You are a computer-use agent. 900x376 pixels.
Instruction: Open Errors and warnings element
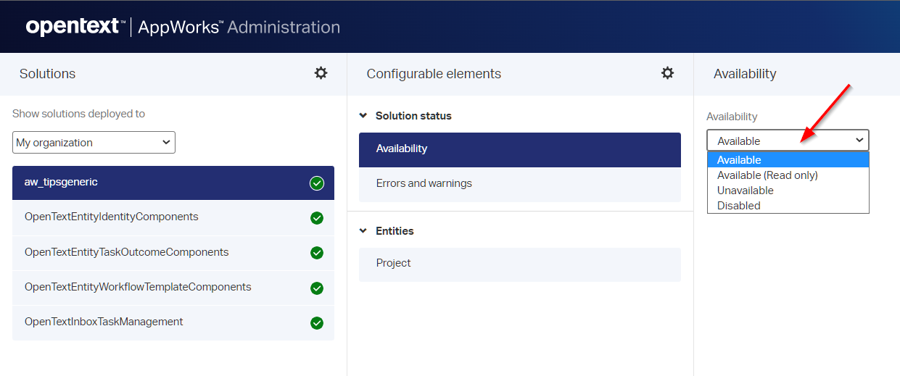(x=520, y=184)
